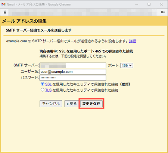Minimize the Chrome popup window
This screenshot has height=153, width=168.
click(137, 4)
